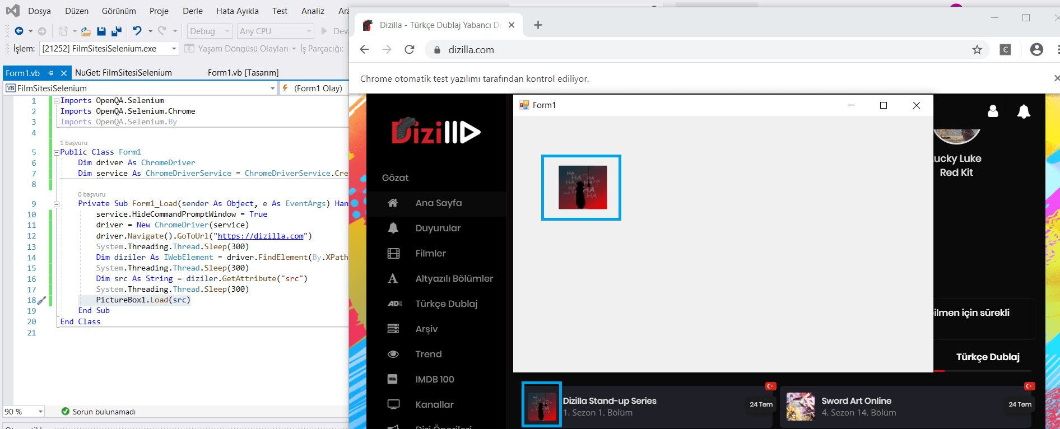Viewport: 1060px width, 429px height.
Task: Click the PictureBox image in Form1
Action: click(x=583, y=188)
